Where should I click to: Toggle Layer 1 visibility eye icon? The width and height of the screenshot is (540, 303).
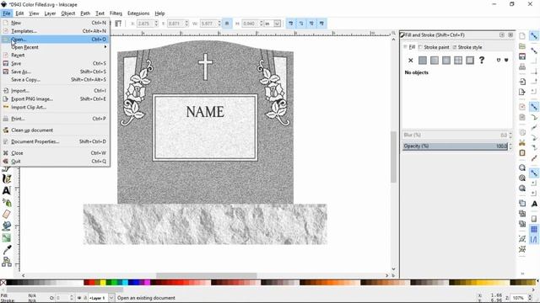click(x=79, y=298)
